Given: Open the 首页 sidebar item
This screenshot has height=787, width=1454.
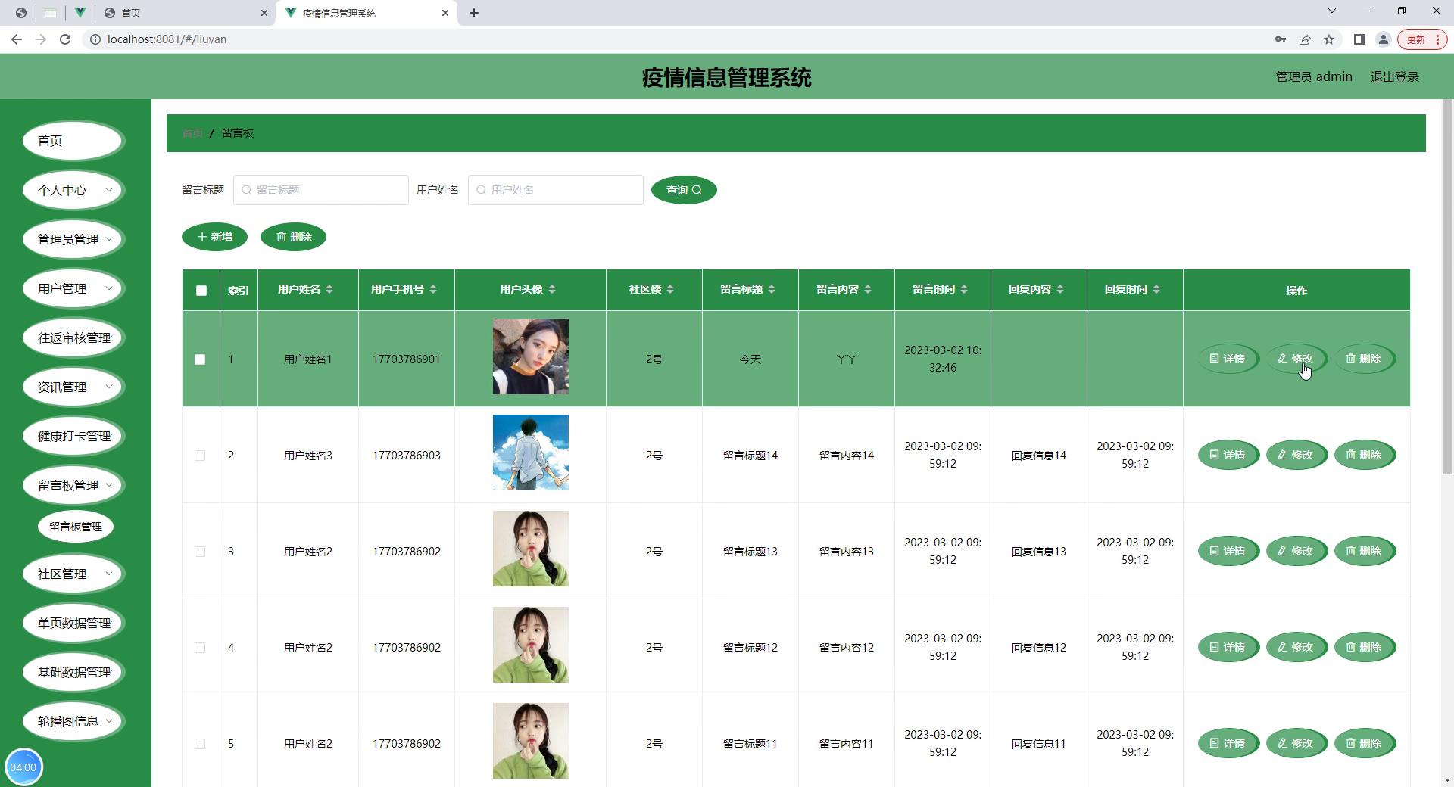Looking at the screenshot, I should click(x=73, y=141).
